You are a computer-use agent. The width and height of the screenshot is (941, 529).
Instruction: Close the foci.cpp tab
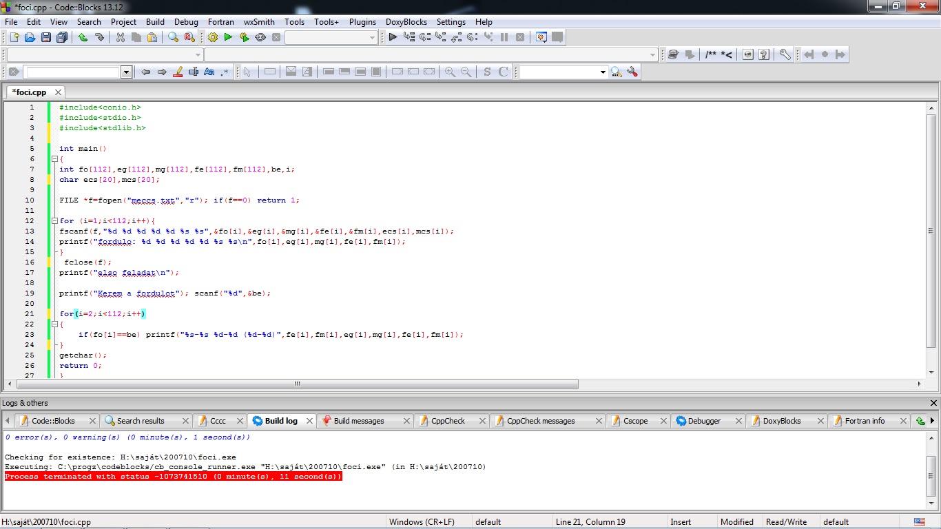coord(58,92)
